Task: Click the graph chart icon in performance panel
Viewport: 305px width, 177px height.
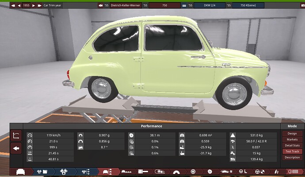Action: (16, 136)
